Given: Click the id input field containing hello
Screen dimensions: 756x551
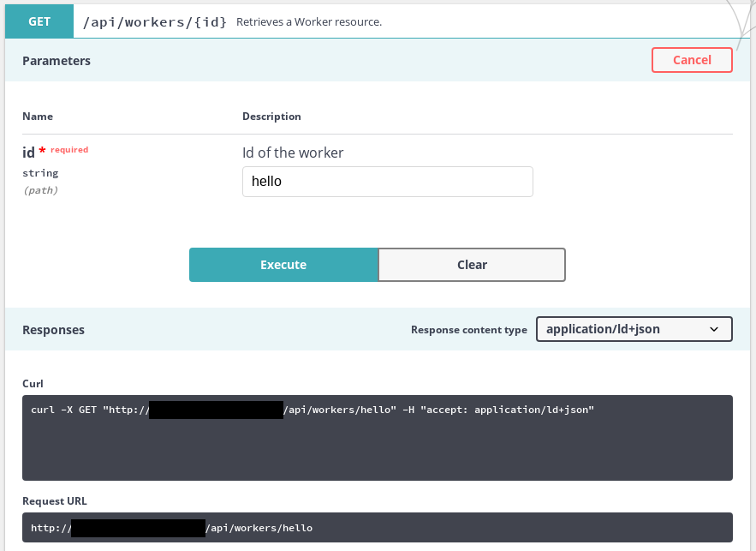Looking at the screenshot, I should 388,182.
